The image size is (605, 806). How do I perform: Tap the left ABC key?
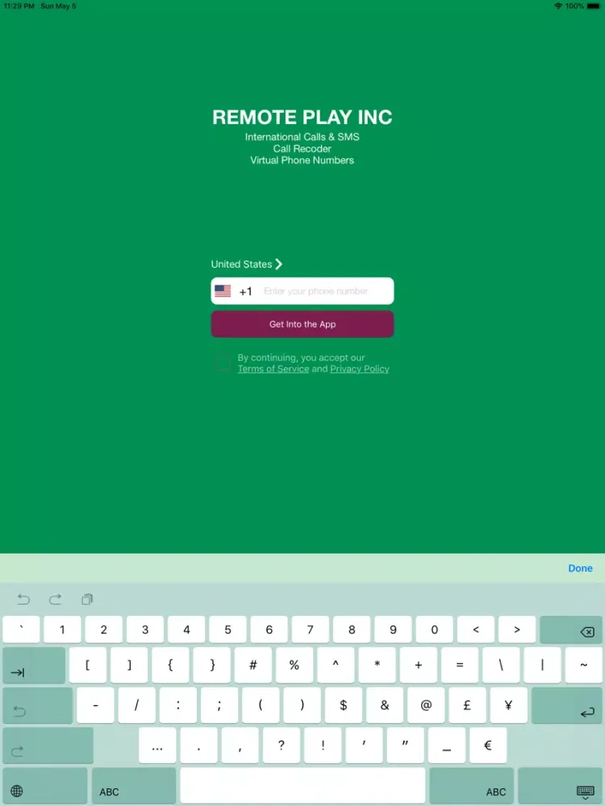pyautogui.click(x=134, y=785)
